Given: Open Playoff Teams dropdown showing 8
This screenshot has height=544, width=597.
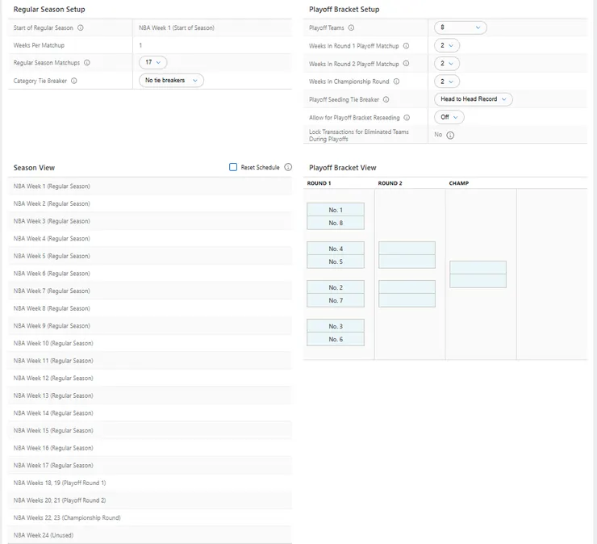Looking at the screenshot, I should click(461, 27).
